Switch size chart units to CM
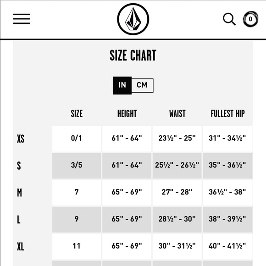The width and height of the screenshot is (266, 266). pos(142,85)
